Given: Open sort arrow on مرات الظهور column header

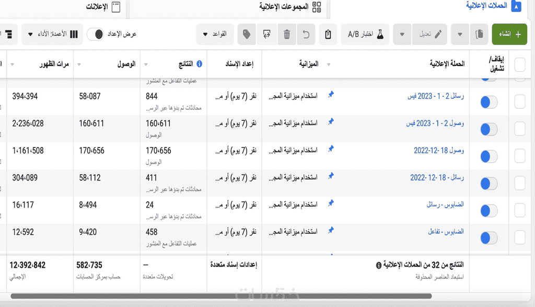Looking at the screenshot, I should pos(13,64).
